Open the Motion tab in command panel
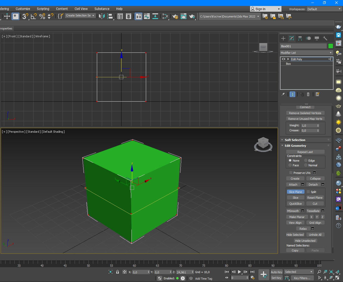The image size is (343, 282). [308, 38]
